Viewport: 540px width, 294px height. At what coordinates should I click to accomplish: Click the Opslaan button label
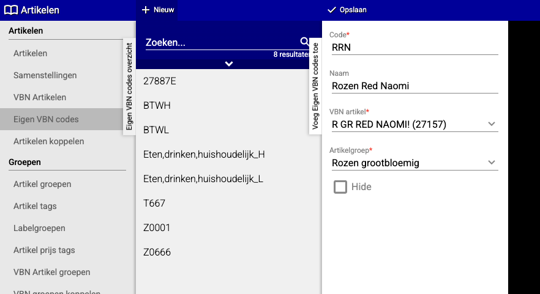point(353,10)
